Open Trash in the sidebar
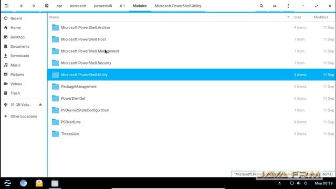Screen dimensions: 336x189 coord(15,93)
